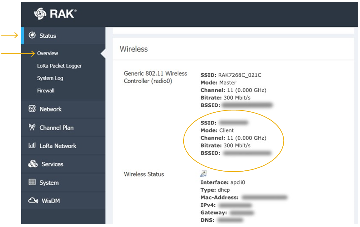Screen dimensions: 360x227
Task: Click the Network icon in sidebar
Action: pos(32,109)
